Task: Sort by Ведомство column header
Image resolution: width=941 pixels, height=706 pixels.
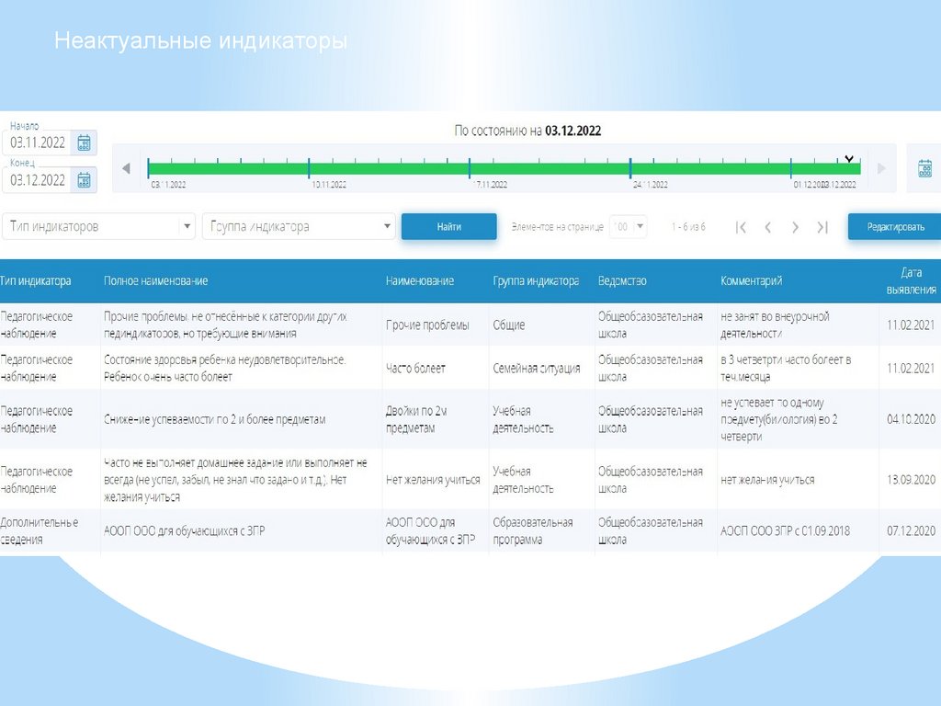Action: coord(622,280)
